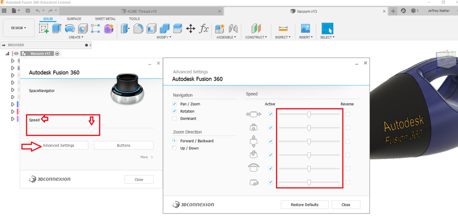Click the More > link

pos(147,157)
